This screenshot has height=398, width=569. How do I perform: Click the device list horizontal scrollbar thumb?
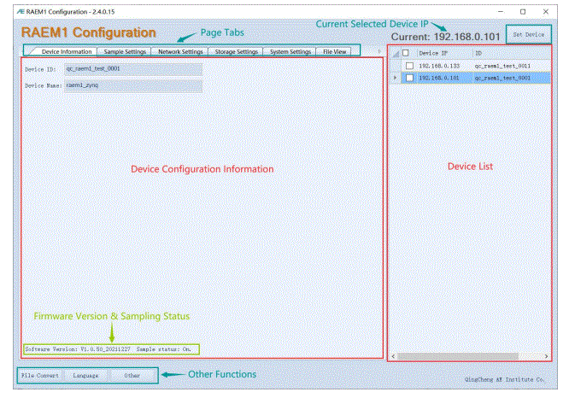coord(458,356)
